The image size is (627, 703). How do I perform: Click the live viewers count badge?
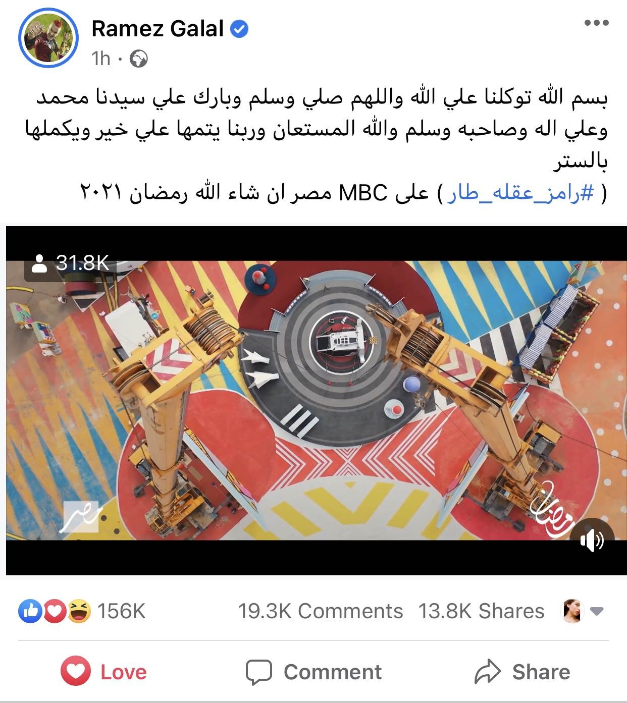(x=71, y=263)
